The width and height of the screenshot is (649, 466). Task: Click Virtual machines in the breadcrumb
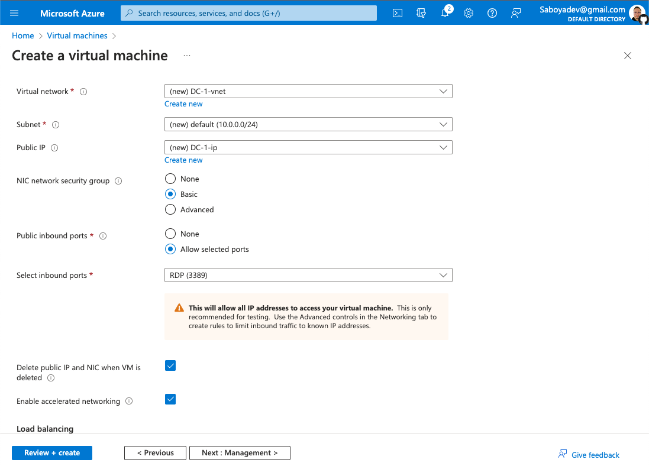click(77, 35)
